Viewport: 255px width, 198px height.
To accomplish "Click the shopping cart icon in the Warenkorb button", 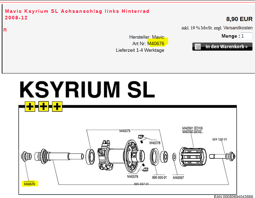I will click(198, 47).
